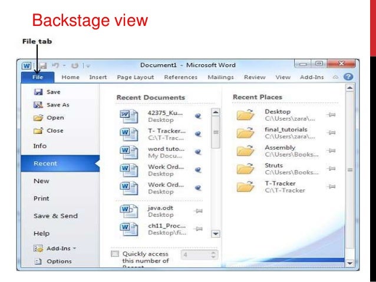Click the Word file icon for java.odt
Viewport: 376px width, 282px height.
[128, 211]
